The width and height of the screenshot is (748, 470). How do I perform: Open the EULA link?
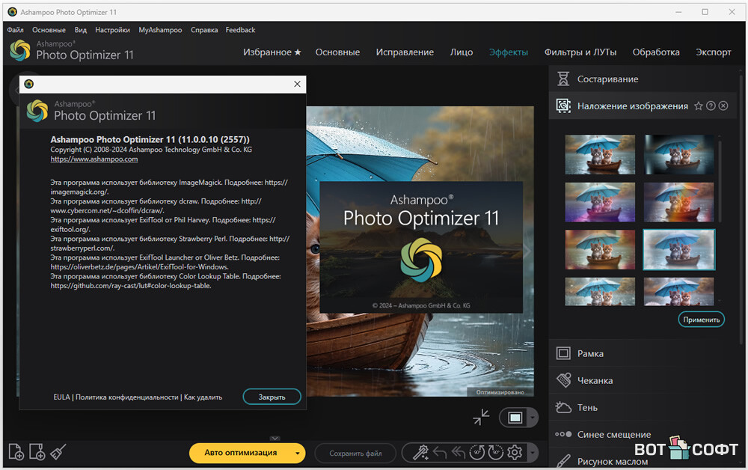[x=61, y=397]
